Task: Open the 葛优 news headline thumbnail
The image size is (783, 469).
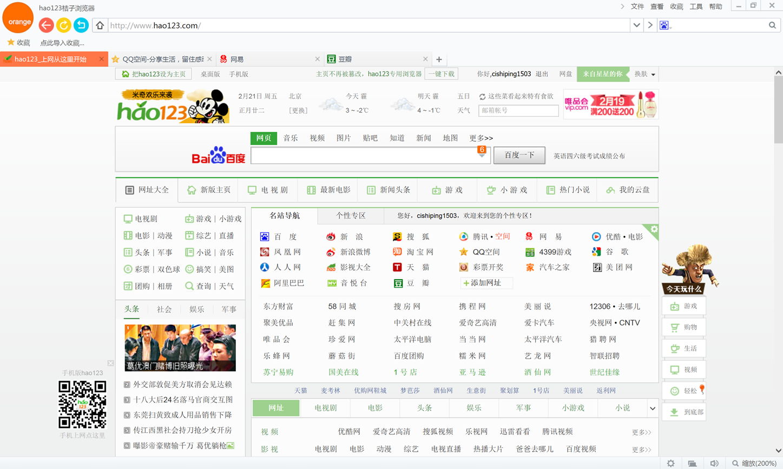Action: [180, 348]
